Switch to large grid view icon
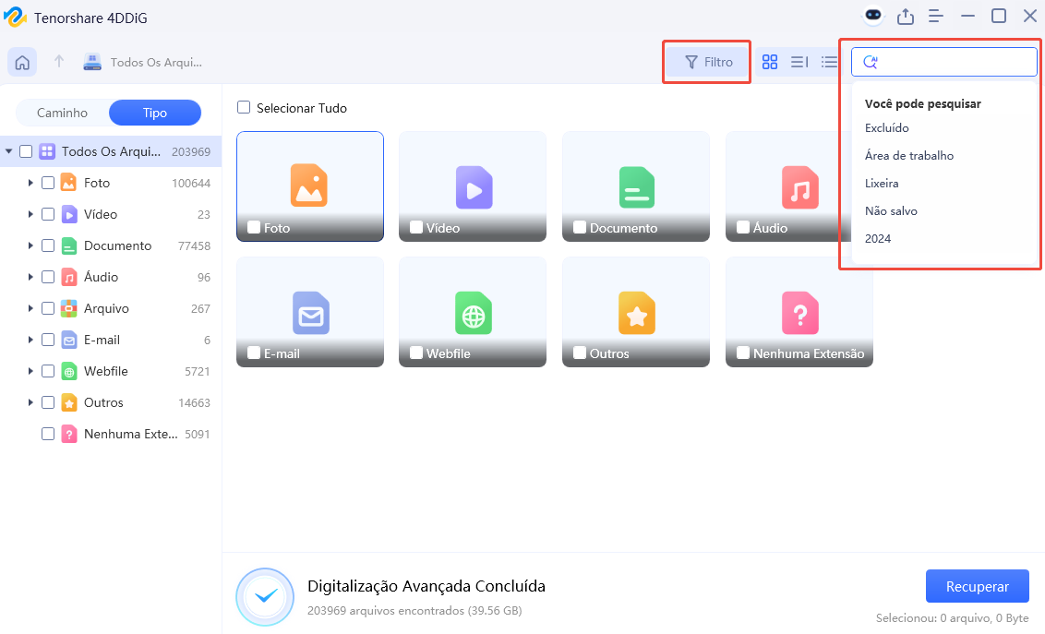 tap(770, 62)
